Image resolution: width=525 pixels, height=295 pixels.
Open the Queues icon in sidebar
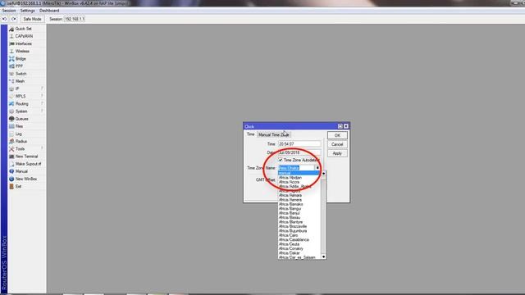(11, 119)
